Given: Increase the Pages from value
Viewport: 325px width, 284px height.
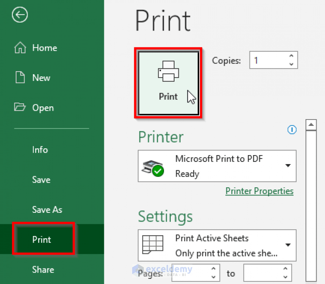Looking at the screenshot, I should 213,269.
